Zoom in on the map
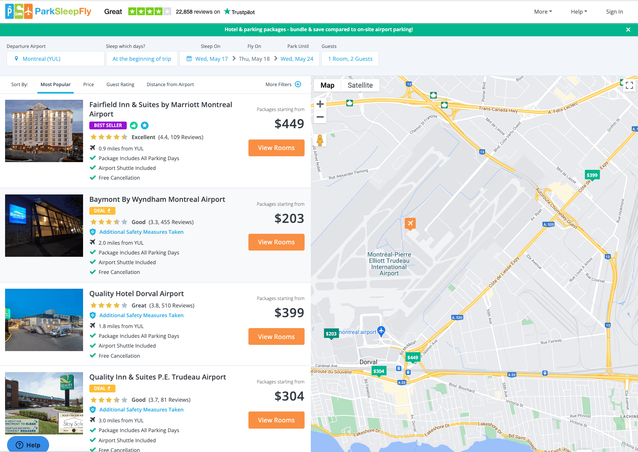Screen dimensions: 638x452 point(320,104)
